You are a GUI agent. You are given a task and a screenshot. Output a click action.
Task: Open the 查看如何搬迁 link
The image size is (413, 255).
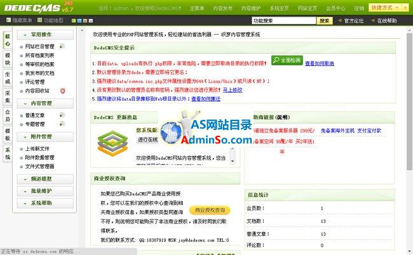point(206,99)
